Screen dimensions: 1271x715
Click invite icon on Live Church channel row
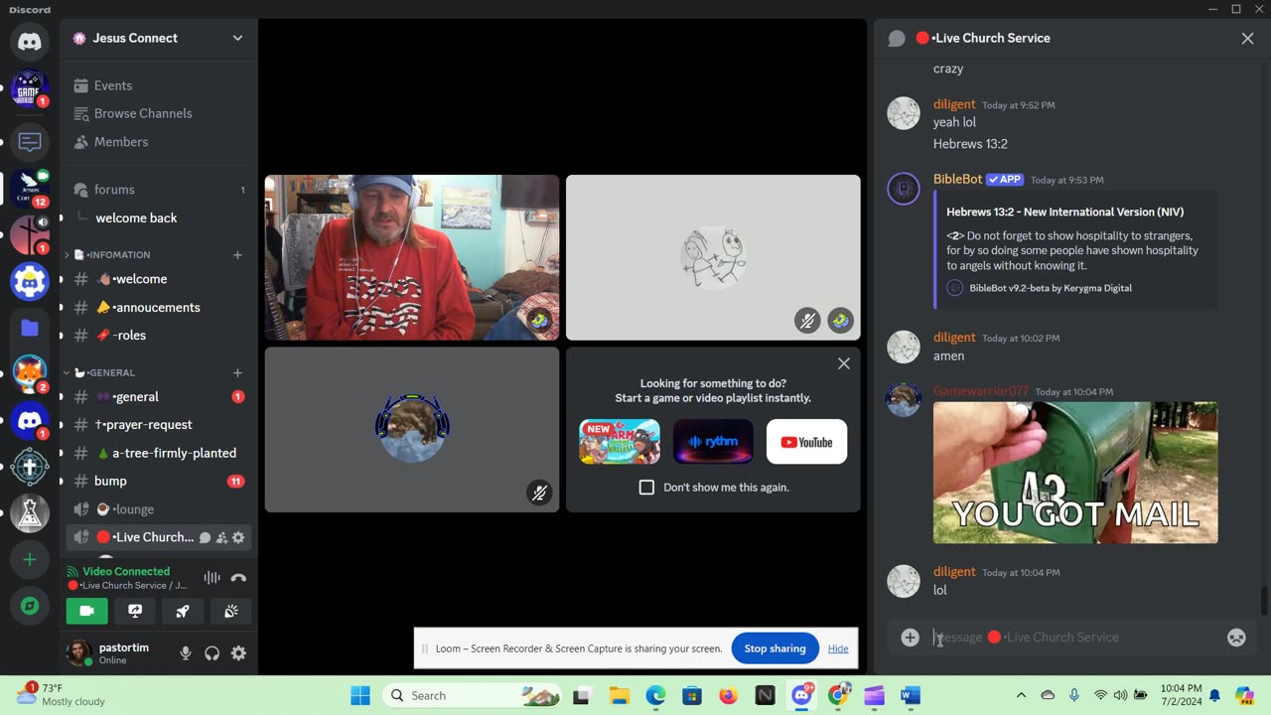[x=221, y=537]
